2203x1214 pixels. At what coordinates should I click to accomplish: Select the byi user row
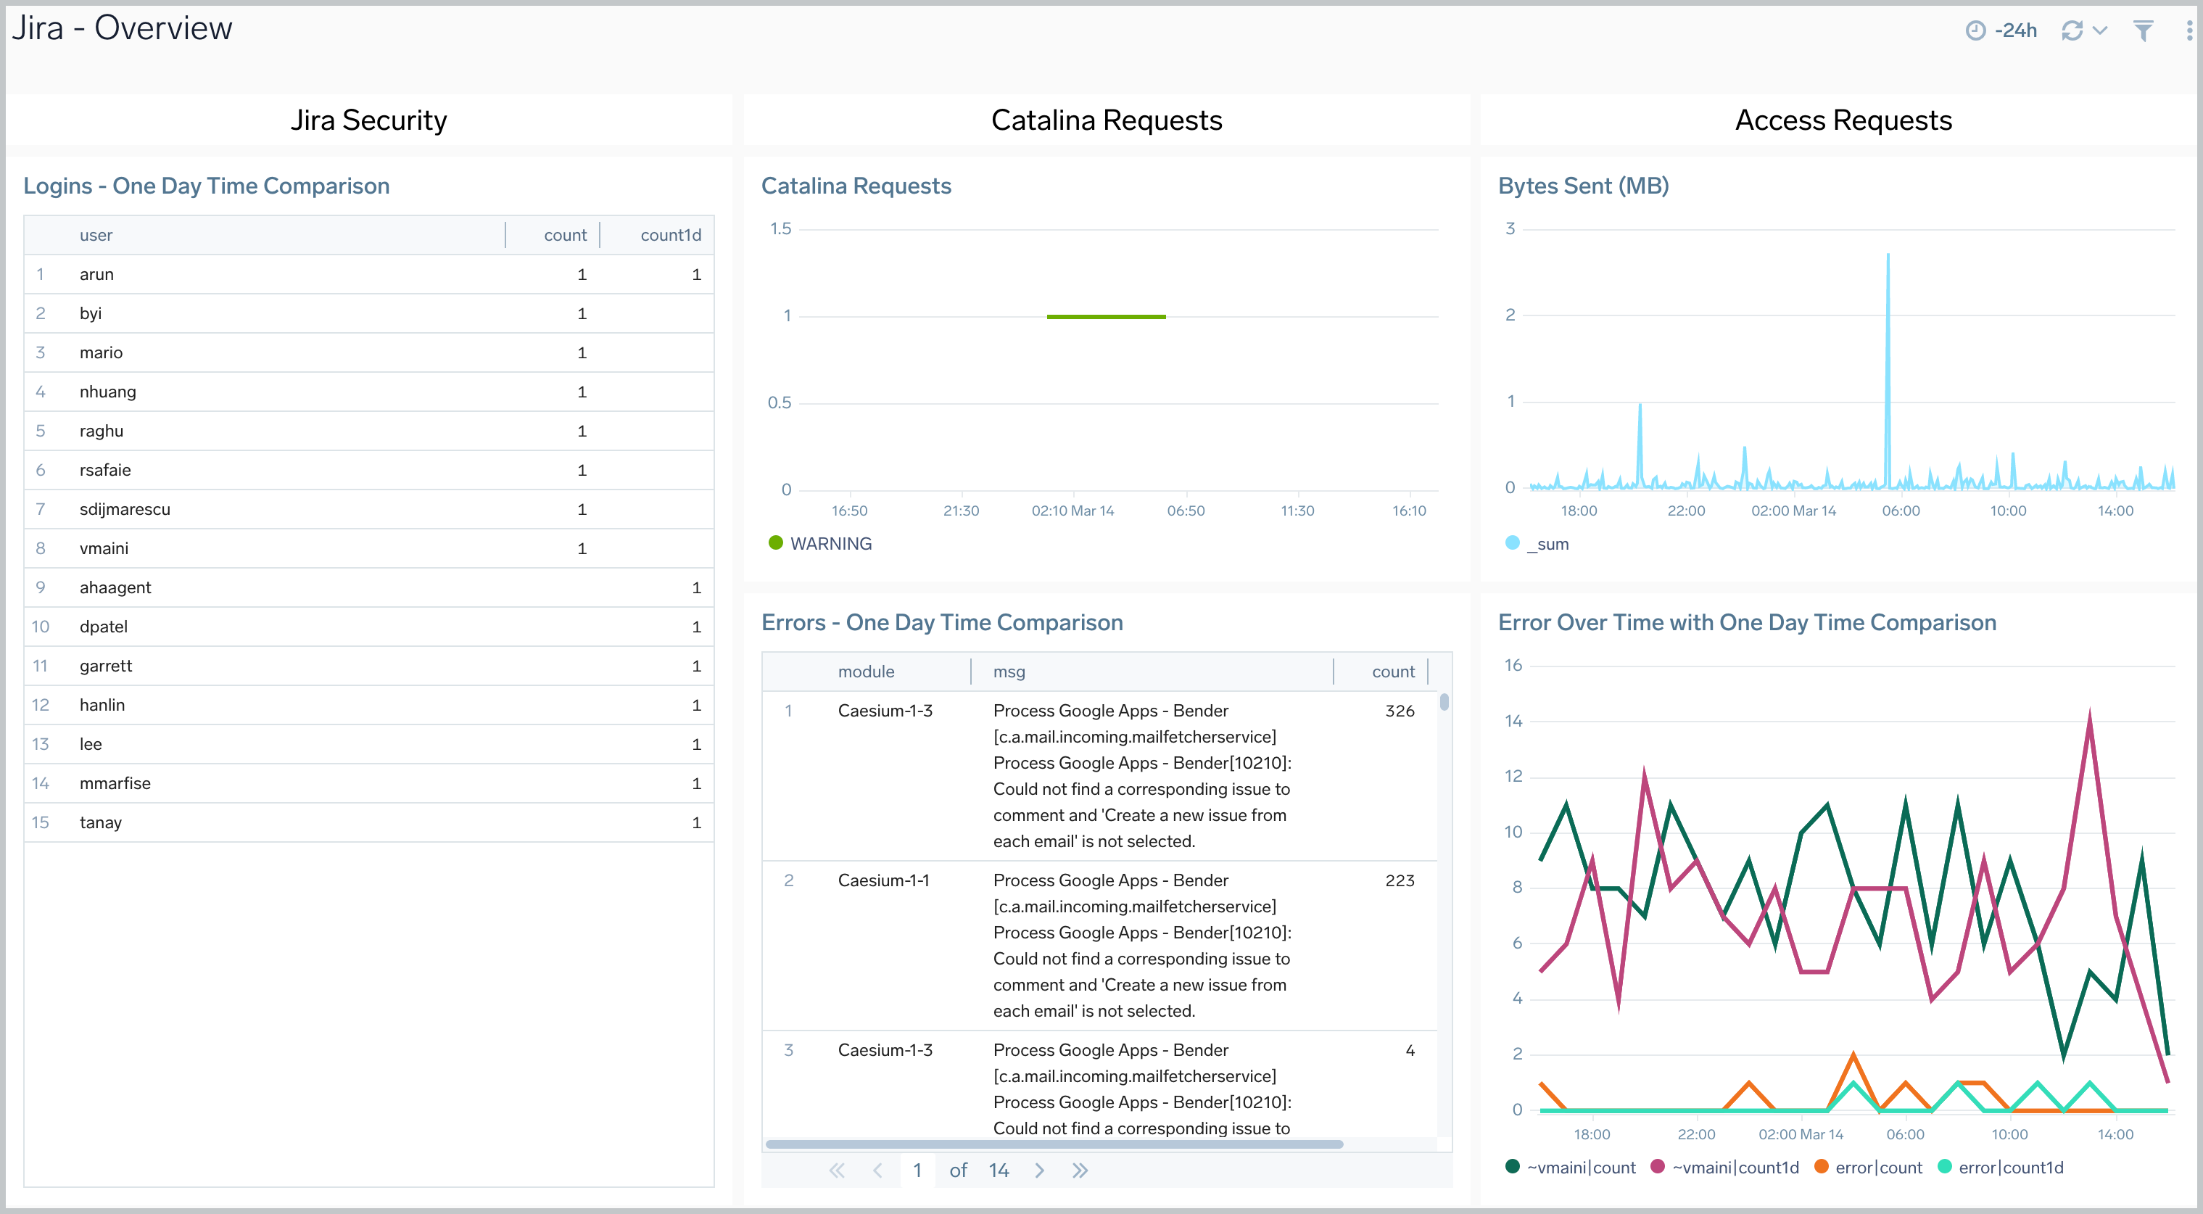[368, 314]
